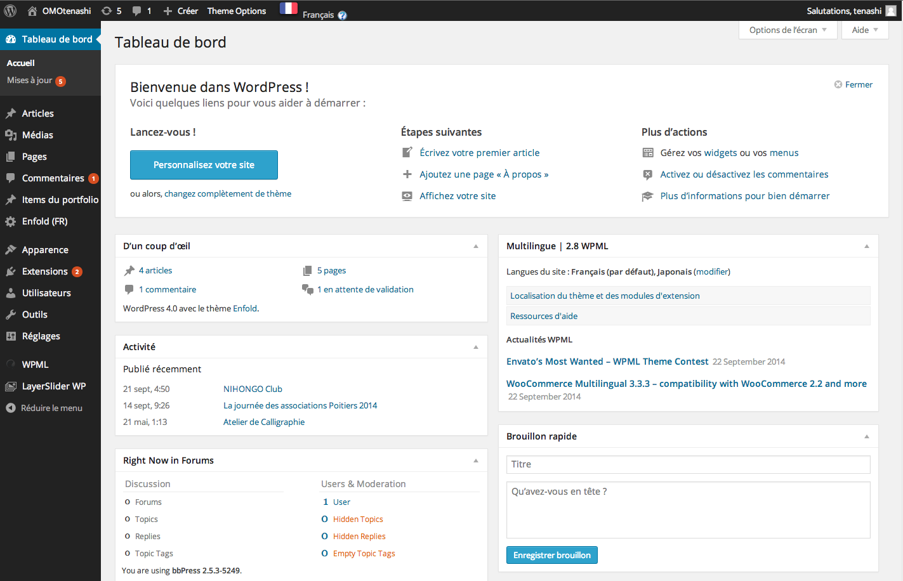Open Ressources d'aide link
Viewport: 903px width, 581px height.
click(x=544, y=316)
